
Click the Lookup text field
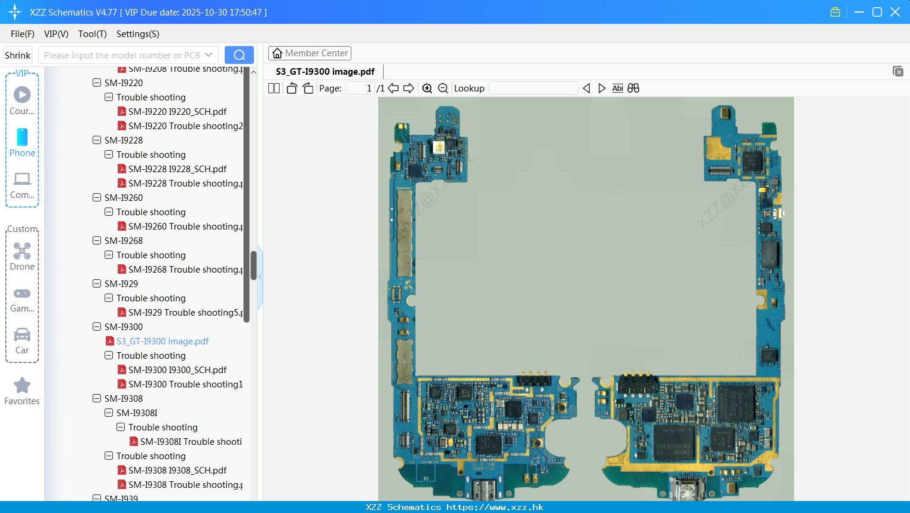click(533, 88)
